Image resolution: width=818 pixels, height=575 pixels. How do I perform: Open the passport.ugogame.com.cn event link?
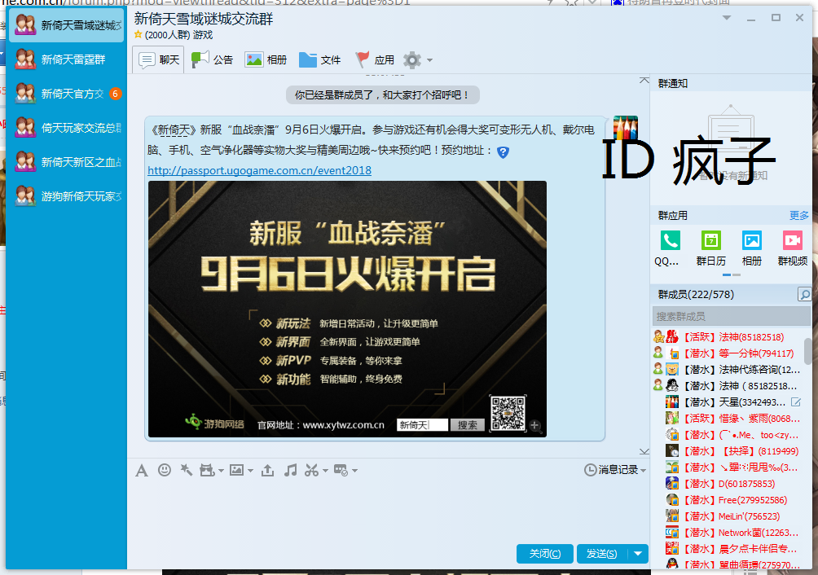259,170
